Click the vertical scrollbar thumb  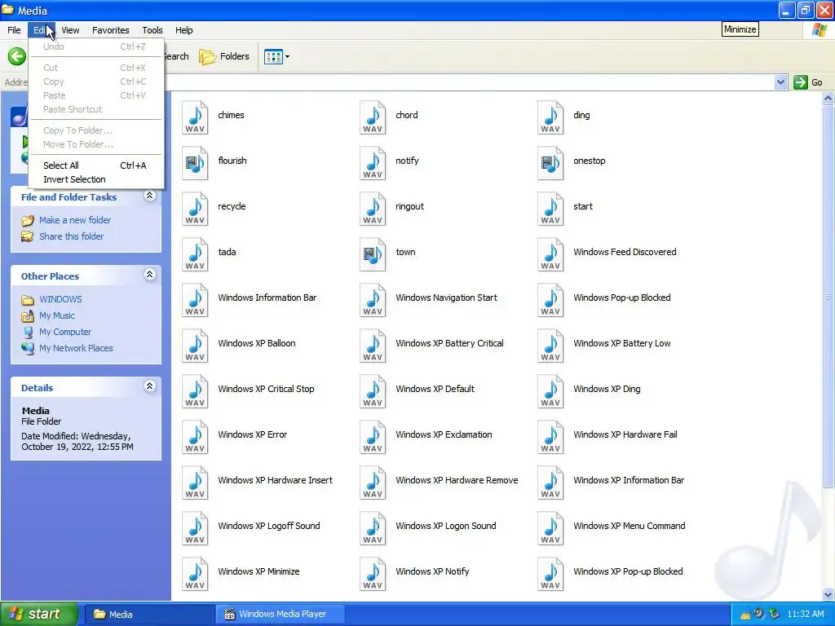tap(828, 295)
